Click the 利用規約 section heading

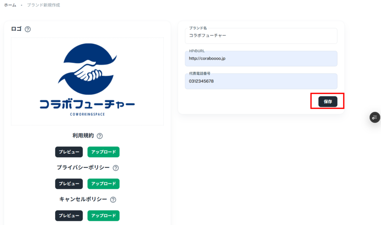83,136
